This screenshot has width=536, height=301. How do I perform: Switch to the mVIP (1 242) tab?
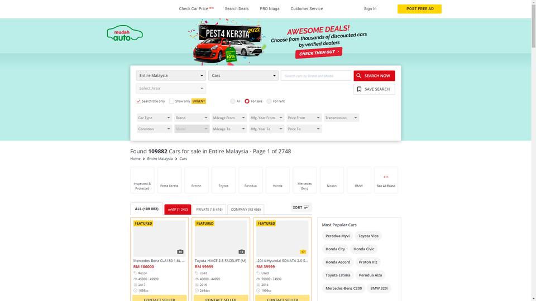point(178,210)
